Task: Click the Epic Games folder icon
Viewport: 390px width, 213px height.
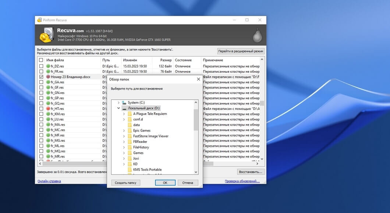Action: (x=130, y=131)
